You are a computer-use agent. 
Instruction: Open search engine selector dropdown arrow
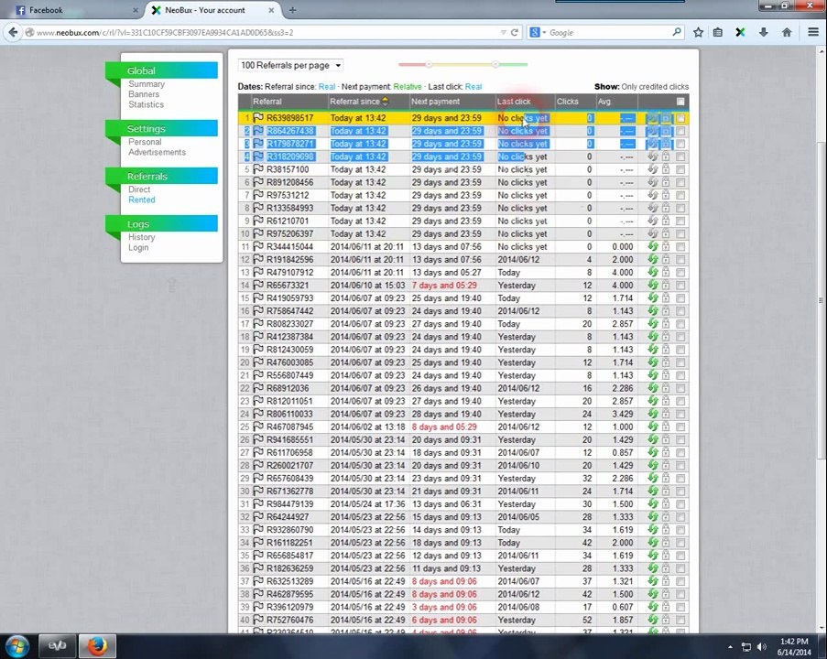544,32
